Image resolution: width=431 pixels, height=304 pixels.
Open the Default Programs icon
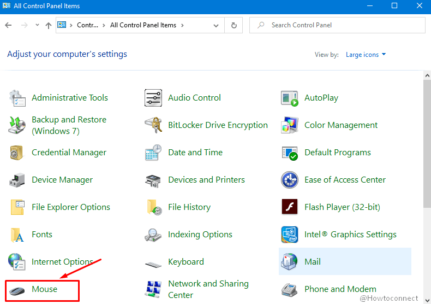click(x=290, y=153)
